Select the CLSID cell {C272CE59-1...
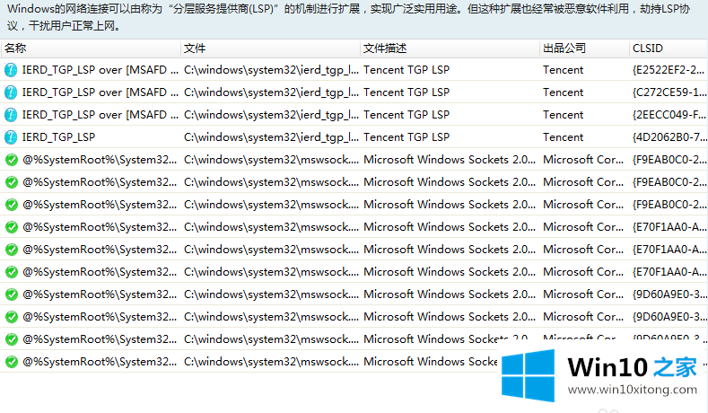The height and width of the screenshot is (413, 708). [669, 92]
